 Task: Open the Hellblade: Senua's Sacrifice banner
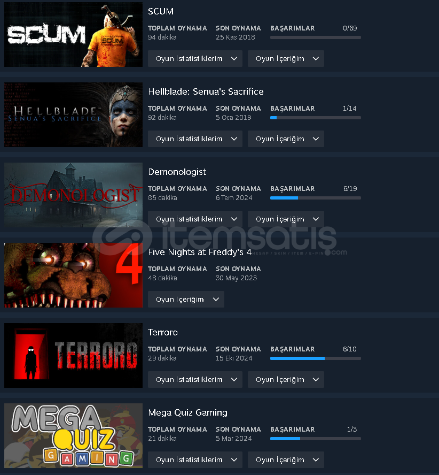73,115
